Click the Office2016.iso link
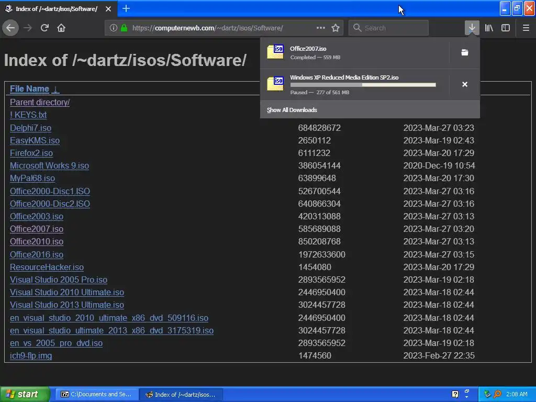536x402 pixels. tap(37, 255)
